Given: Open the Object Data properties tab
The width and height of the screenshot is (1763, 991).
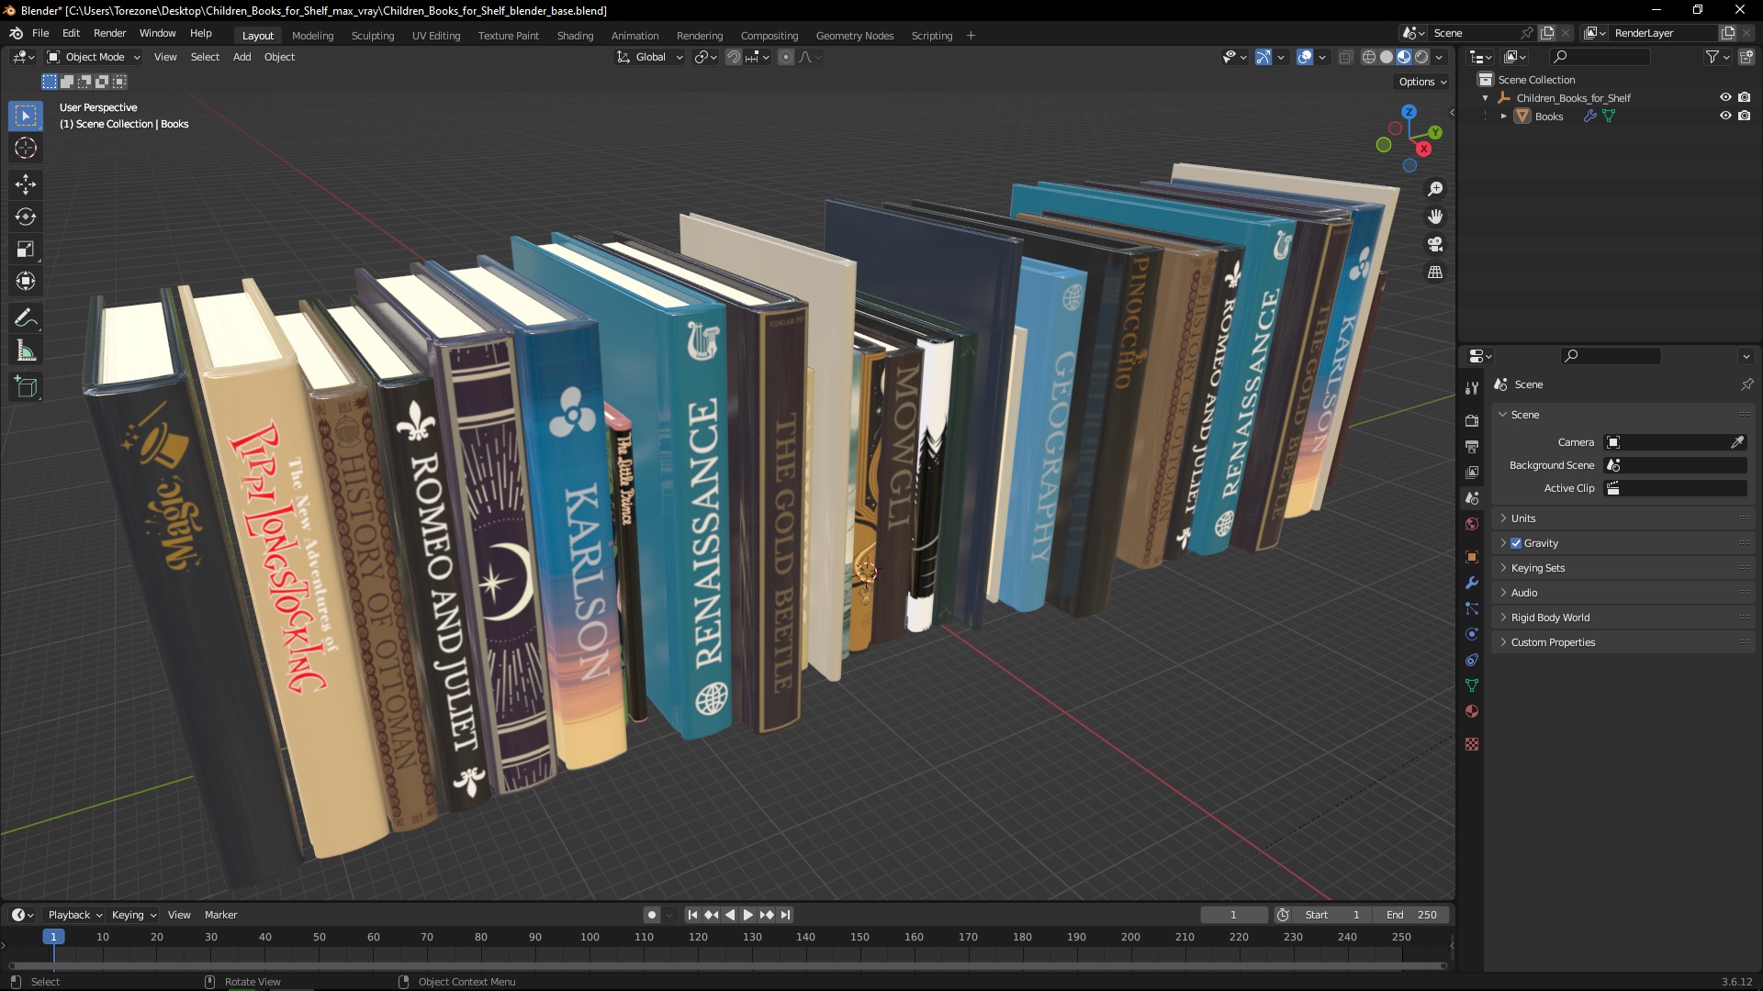Looking at the screenshot, I should click(1472, 685).
